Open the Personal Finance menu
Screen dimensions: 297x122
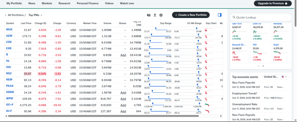pos(87,3)
